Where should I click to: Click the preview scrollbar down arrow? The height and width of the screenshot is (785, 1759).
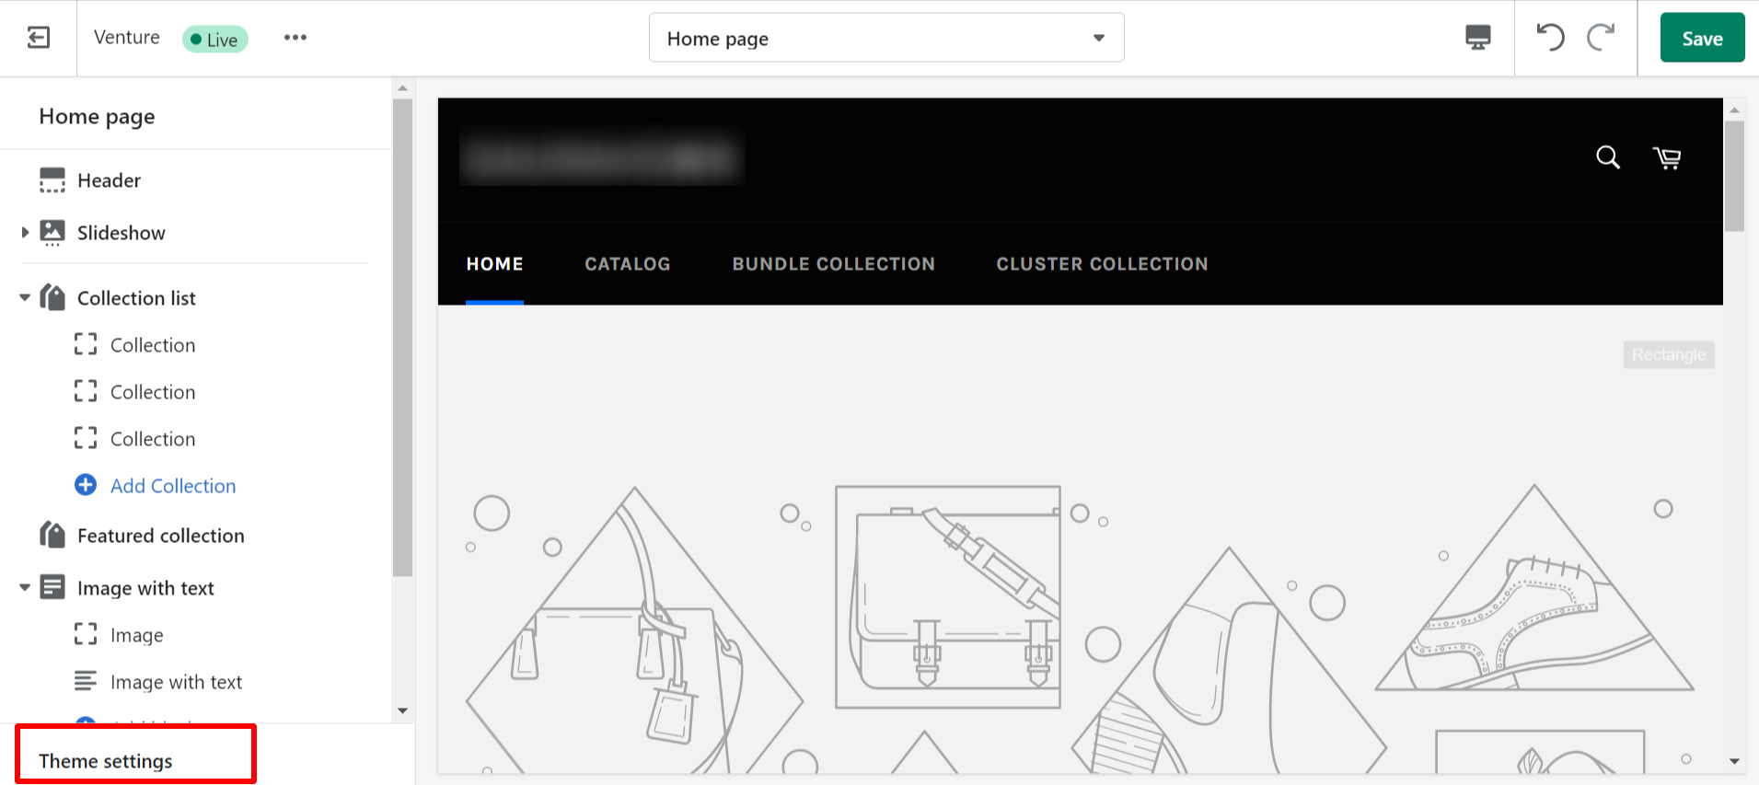tap(1734, 761)
